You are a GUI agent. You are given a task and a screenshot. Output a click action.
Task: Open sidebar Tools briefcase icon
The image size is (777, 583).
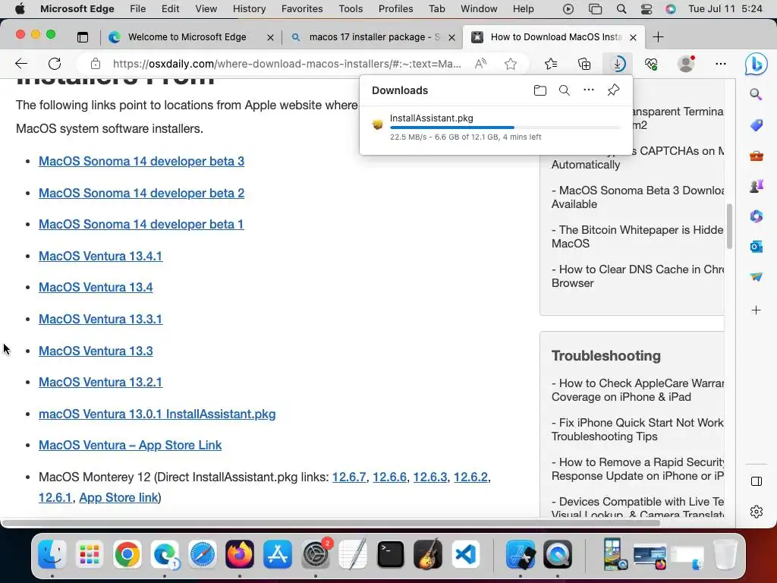(x=757, y=156)
